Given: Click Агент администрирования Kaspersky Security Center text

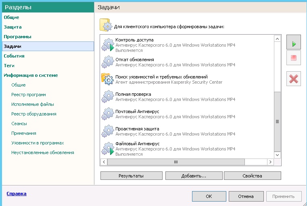Looking at the screenshot, I should click(169, 82).
